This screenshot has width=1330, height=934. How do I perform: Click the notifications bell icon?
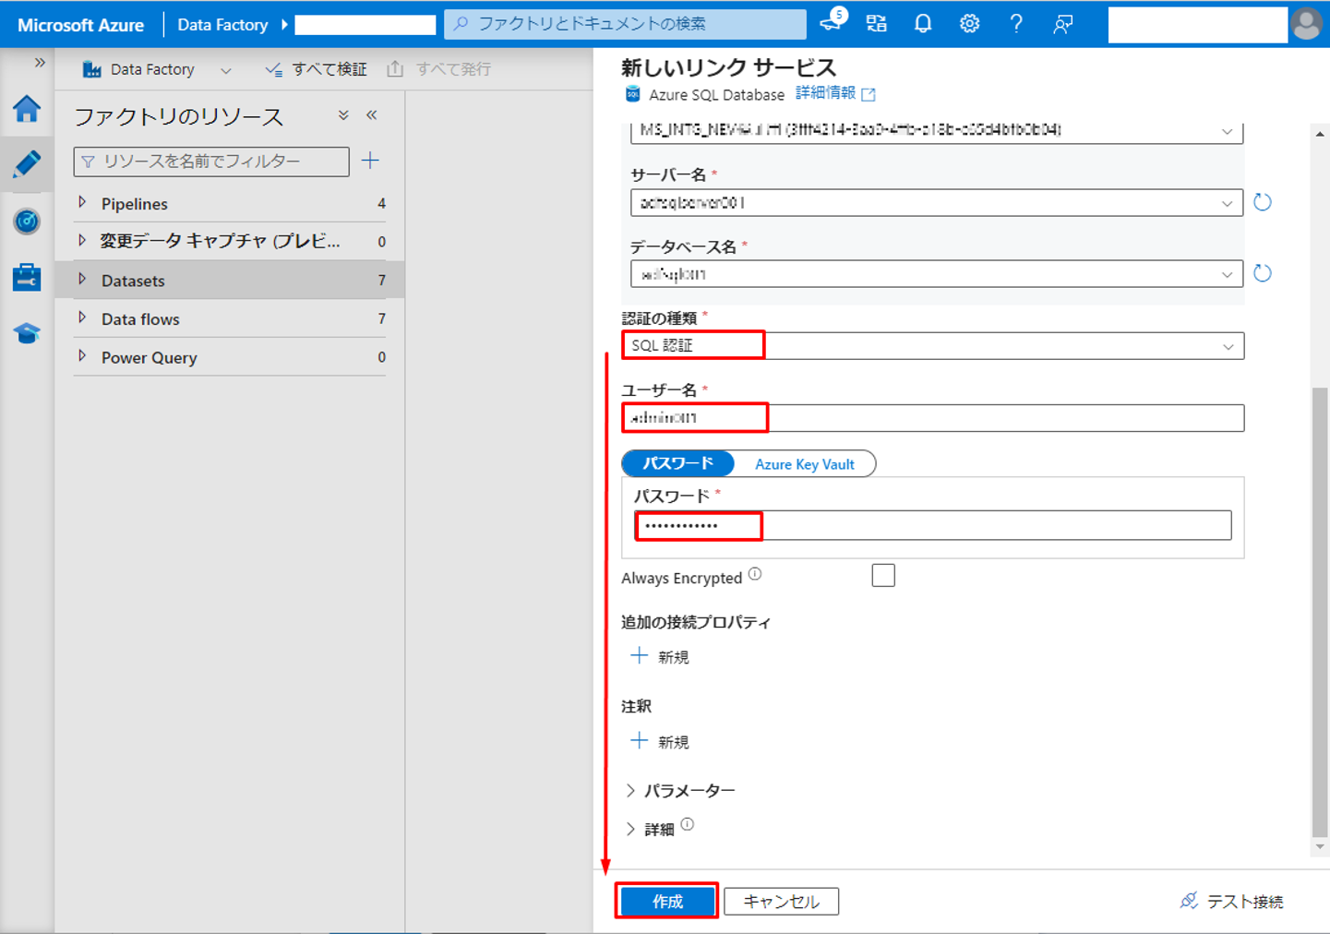(x=923, y=24)
